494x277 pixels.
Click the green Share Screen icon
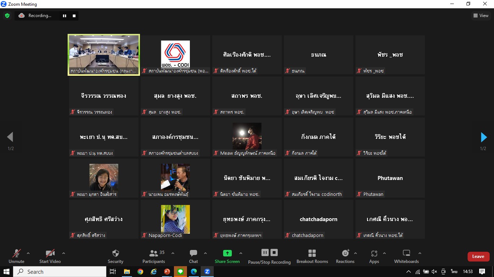point(227,253)
